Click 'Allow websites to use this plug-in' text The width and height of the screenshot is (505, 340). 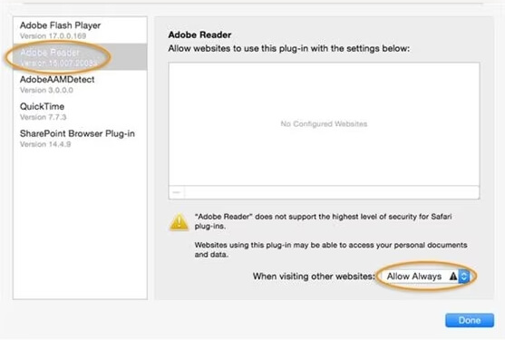(289, 49)
